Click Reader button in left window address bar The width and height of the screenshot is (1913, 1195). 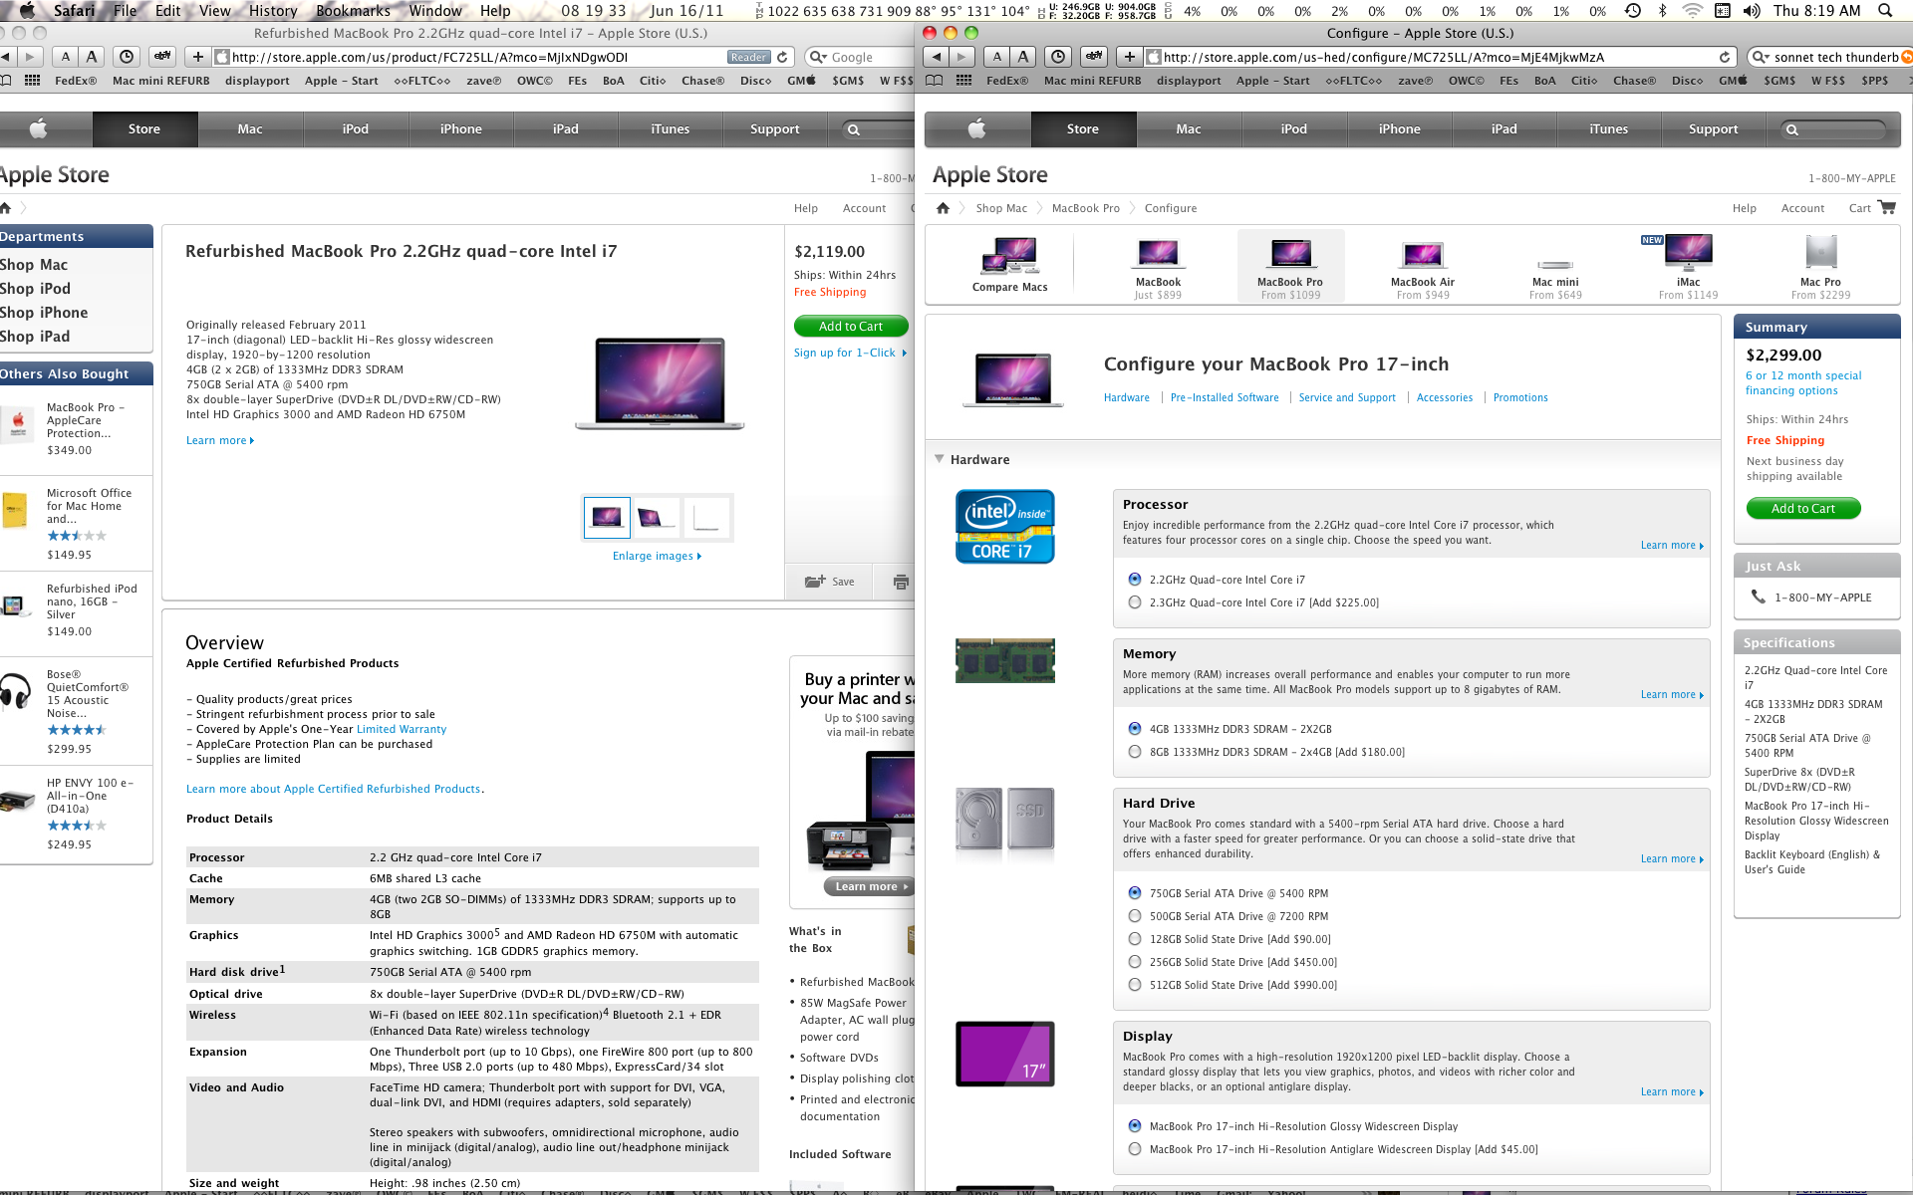(x=749, y=57)
